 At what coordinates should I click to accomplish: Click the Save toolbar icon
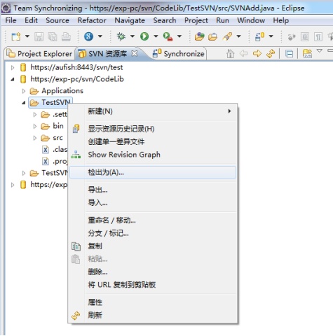point(39,36)
